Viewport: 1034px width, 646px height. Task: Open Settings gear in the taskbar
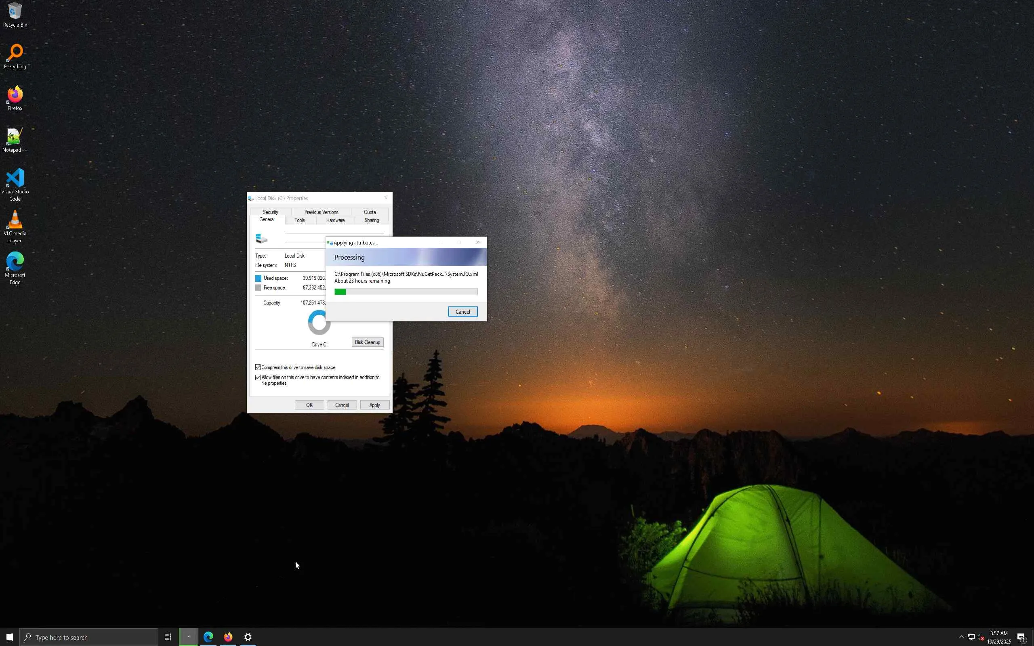tap(248, 637)
